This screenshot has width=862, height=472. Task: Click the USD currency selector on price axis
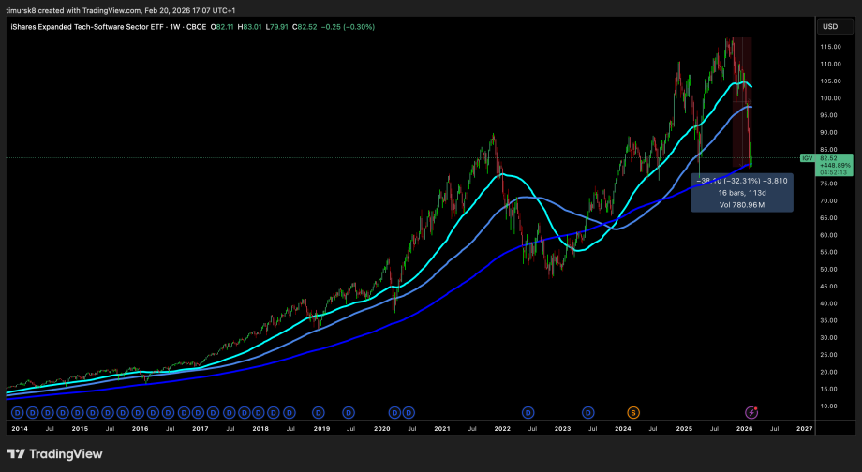click(829, 26)
